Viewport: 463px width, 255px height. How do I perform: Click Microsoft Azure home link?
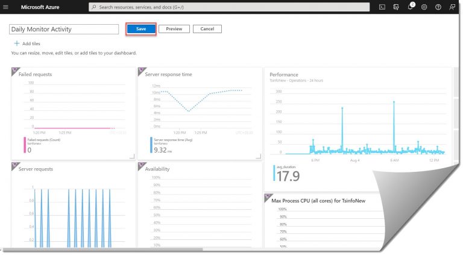pos(40,7)
